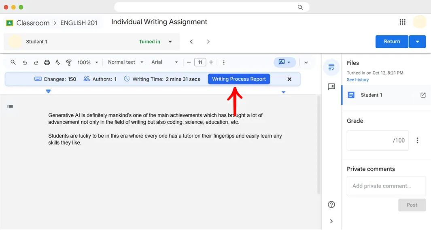Viewport: 431px width, 230px height.
Task: Click the right indent ruler marker
Action: pos(283,92)
